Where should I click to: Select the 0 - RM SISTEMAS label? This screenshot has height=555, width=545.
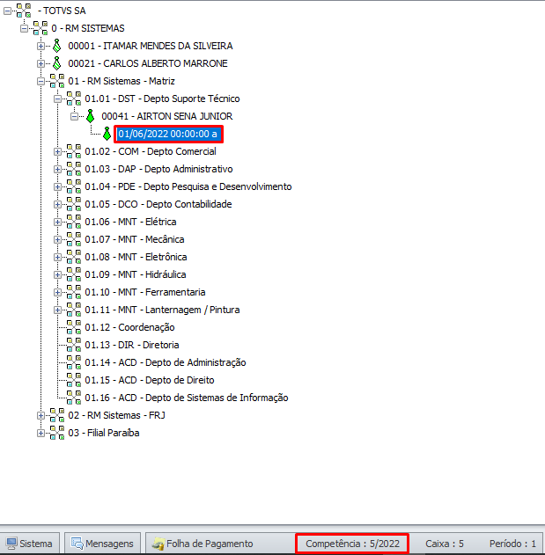[88, 28]
